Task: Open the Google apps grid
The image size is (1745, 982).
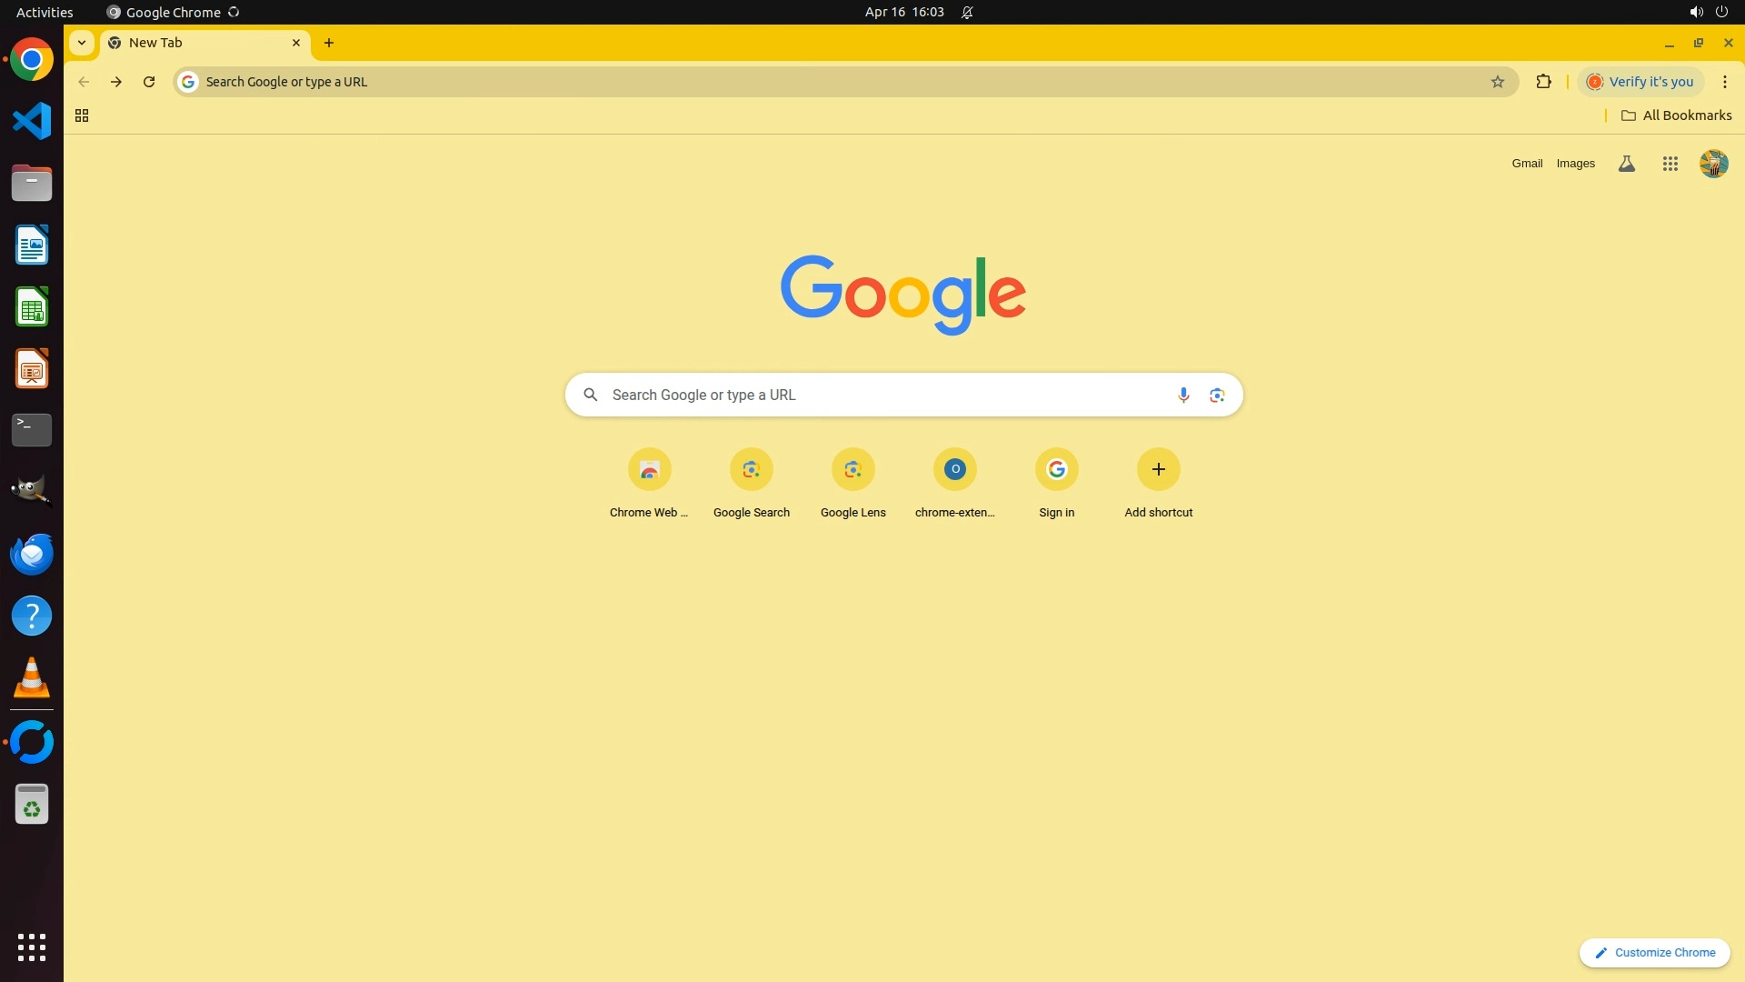Action: click(x=1670, y=164)
